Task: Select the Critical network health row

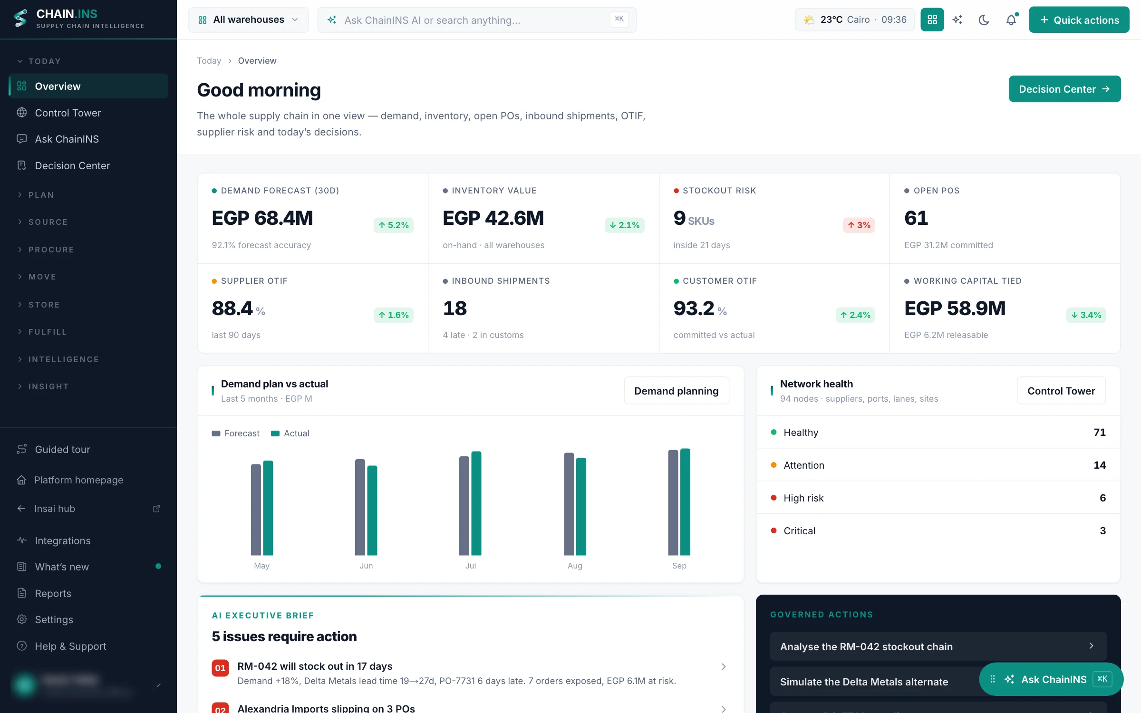Action: tap(938, 530)
